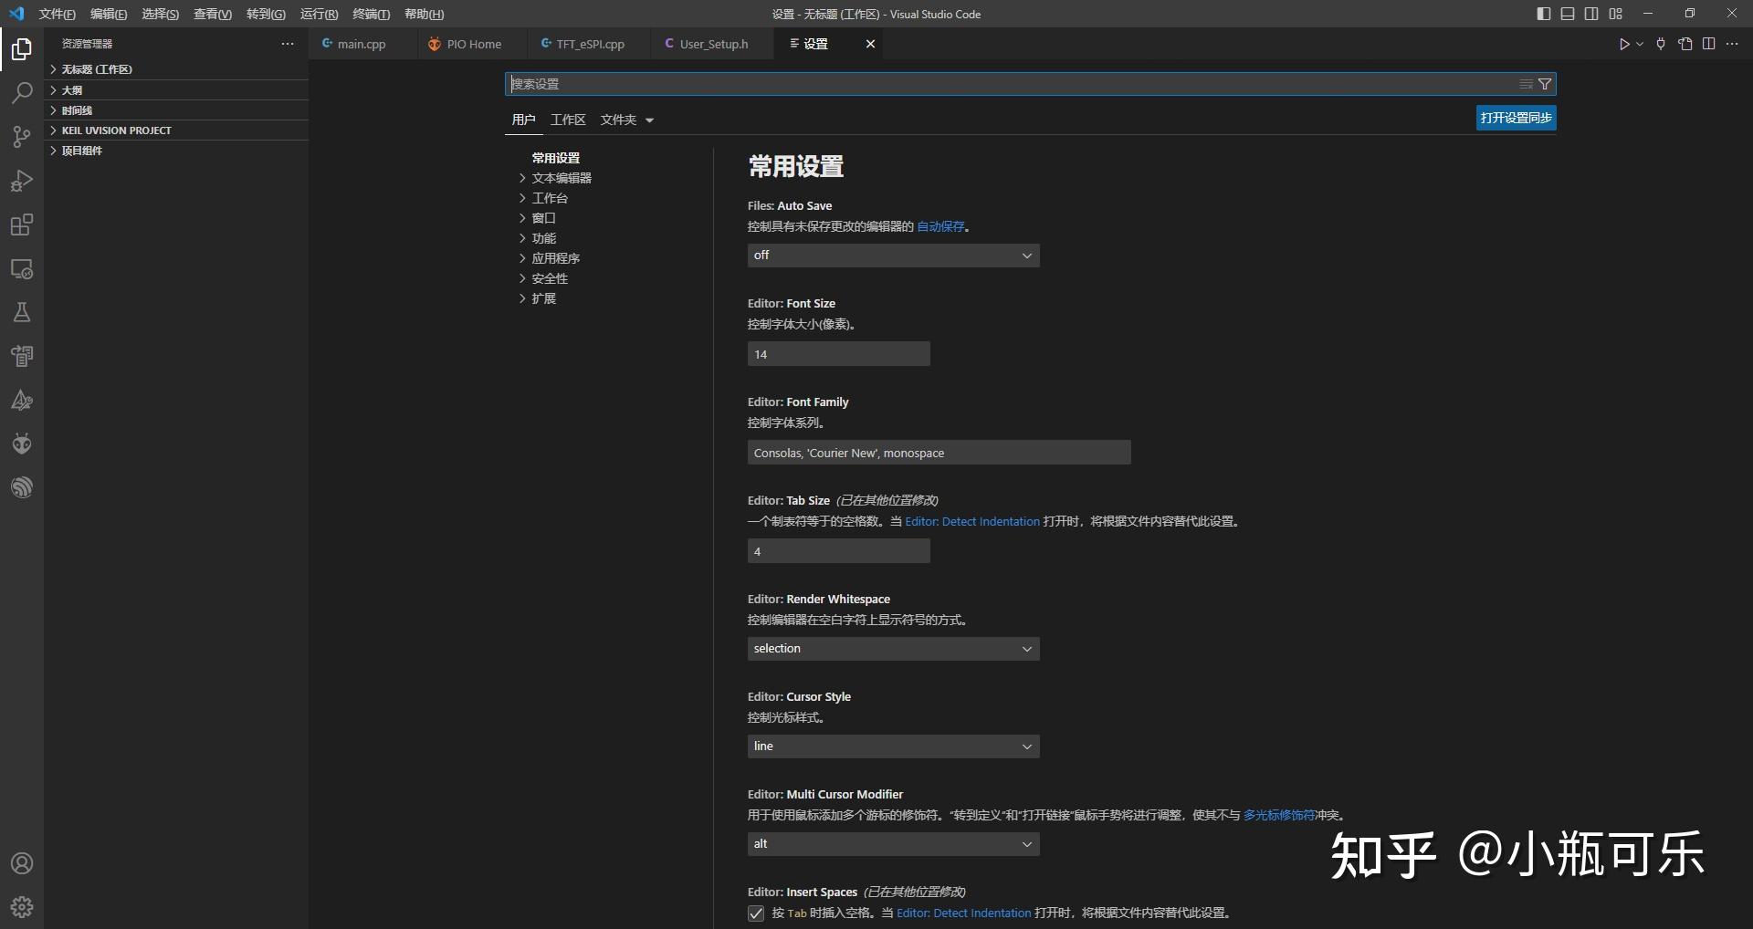
Task: Click the plug icon in editor toolbar
Action: (1661, 44)
